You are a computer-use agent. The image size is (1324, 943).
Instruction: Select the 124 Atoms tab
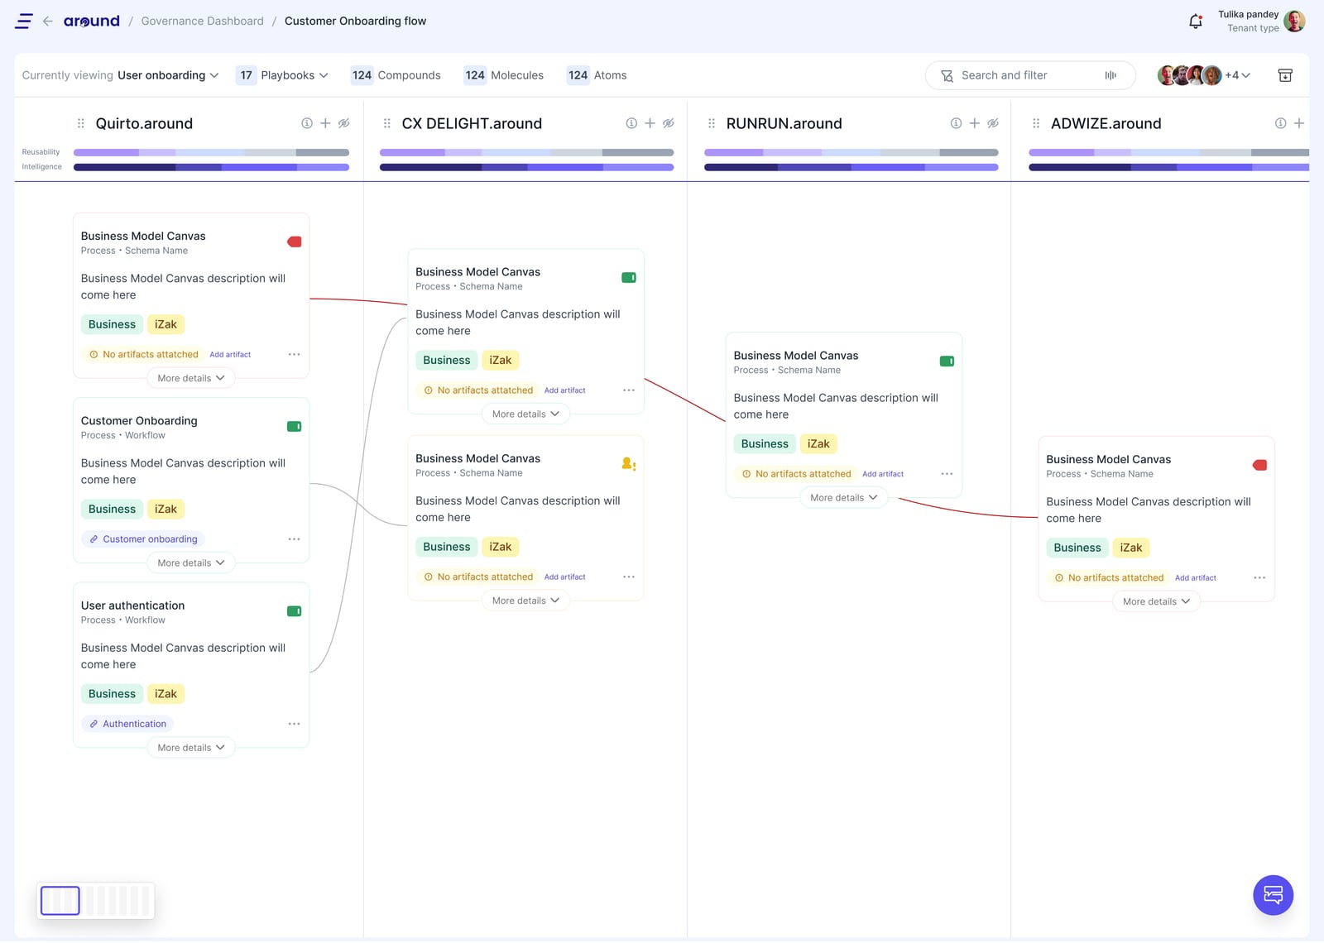pos(597,75)
